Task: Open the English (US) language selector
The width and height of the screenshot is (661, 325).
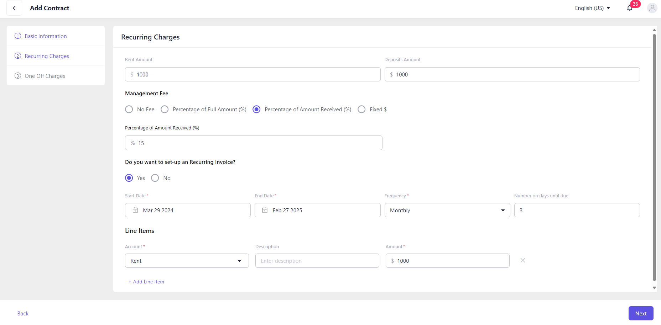Action: tap(592, 8)
